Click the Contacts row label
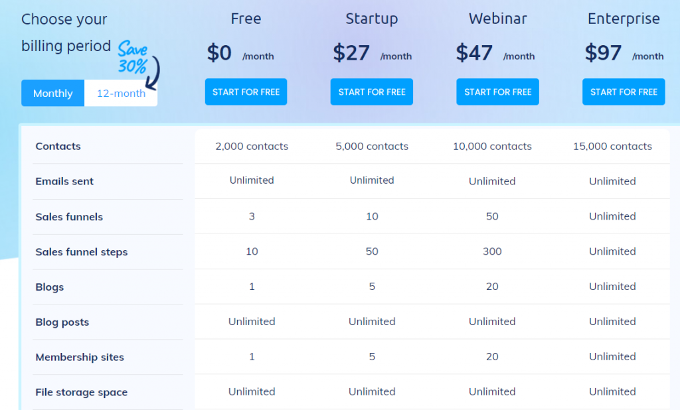The image size is (680, 410). pos(58,146)
